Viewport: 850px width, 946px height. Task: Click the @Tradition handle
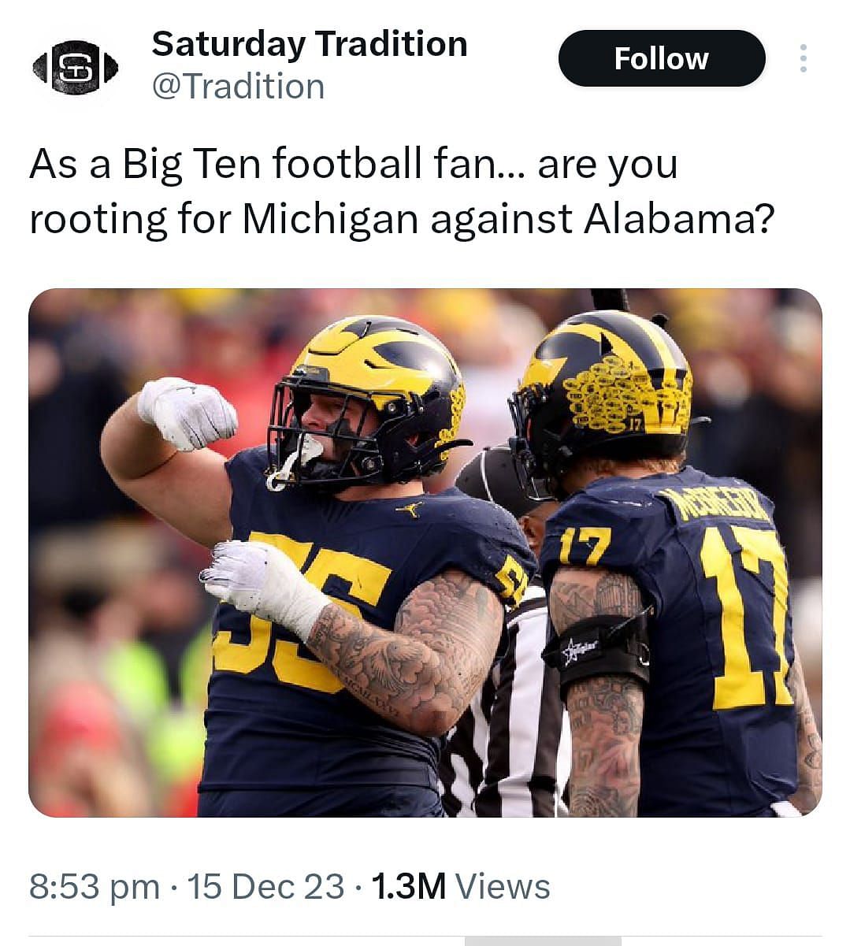[238, 87]
